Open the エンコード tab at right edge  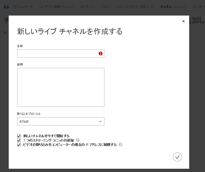[x=198, y=7]
